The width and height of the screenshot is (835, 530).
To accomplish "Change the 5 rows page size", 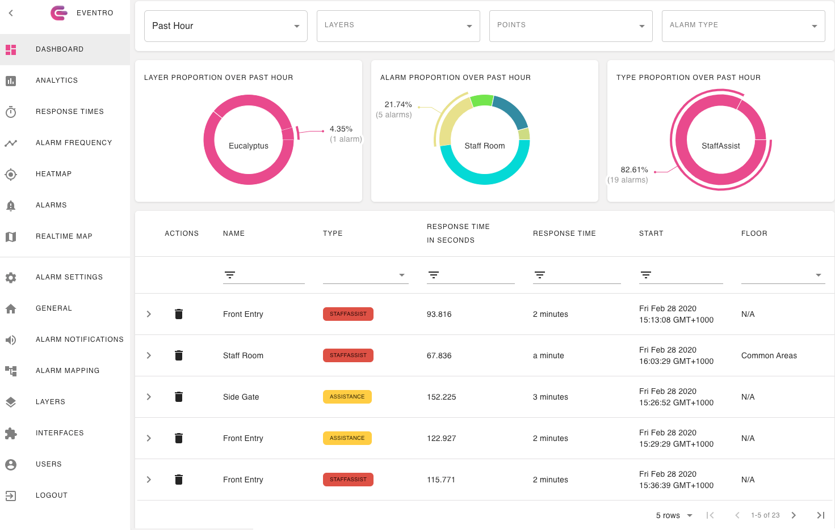I will pyautogui.click(x=674, y=515).
